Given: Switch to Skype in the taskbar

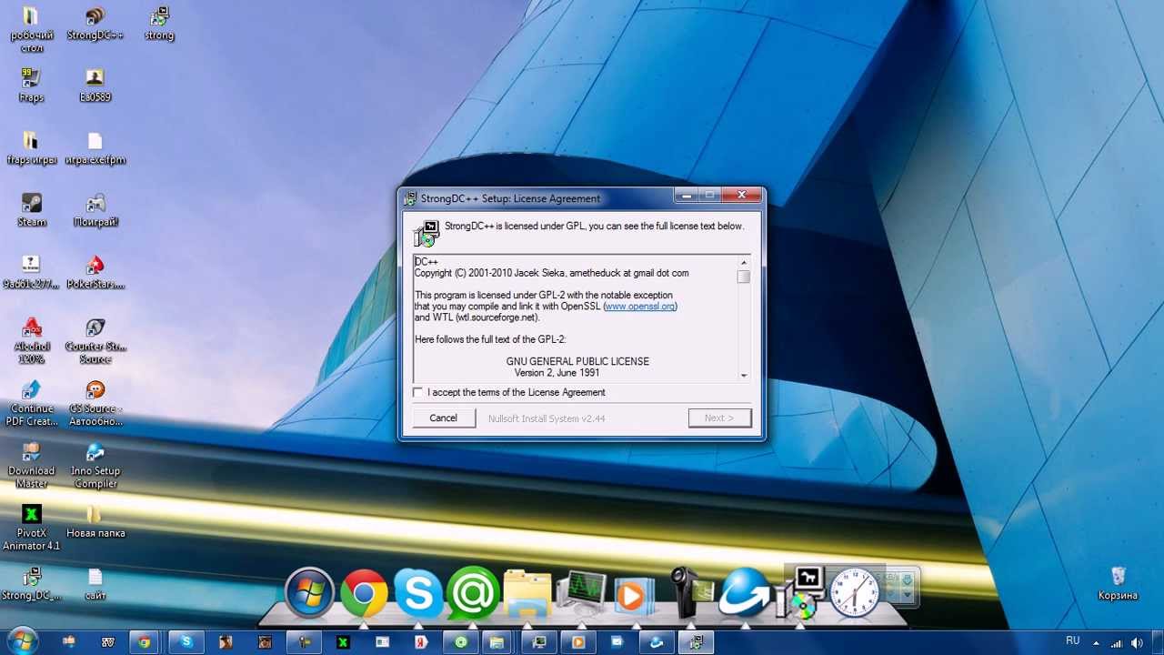Looking at the screenshot, I should point(186,642).
